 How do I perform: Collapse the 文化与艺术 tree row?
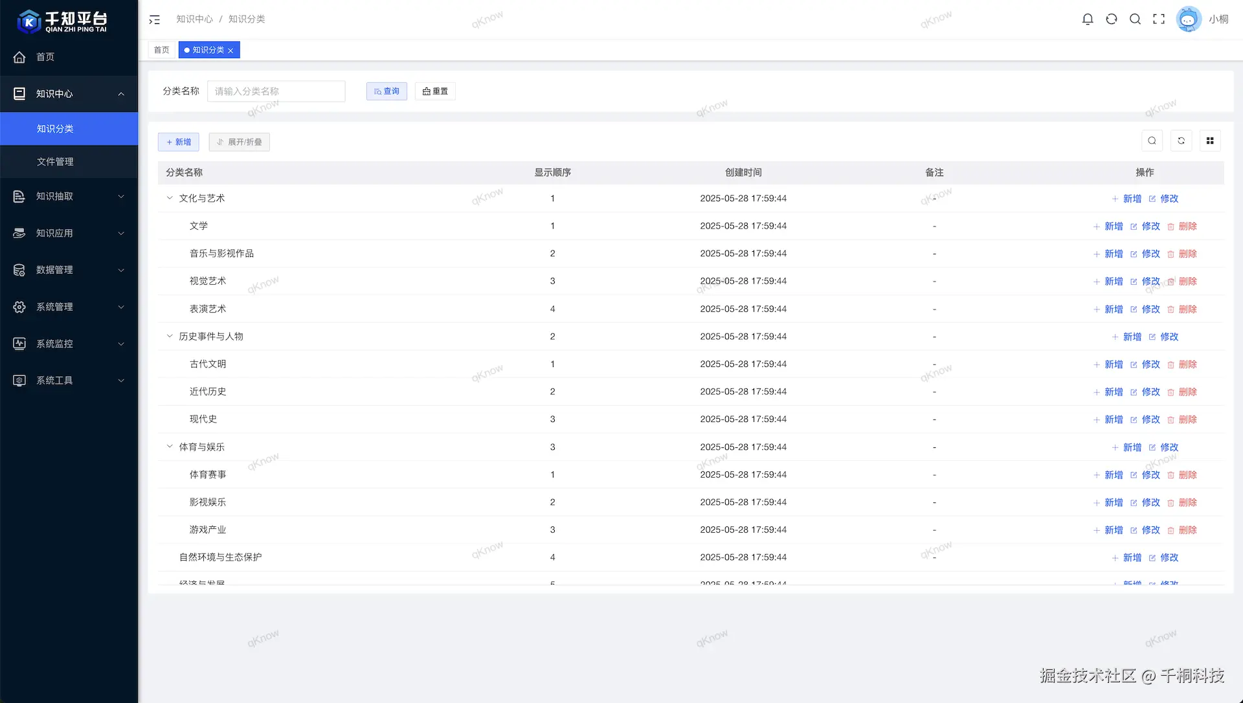170,198
